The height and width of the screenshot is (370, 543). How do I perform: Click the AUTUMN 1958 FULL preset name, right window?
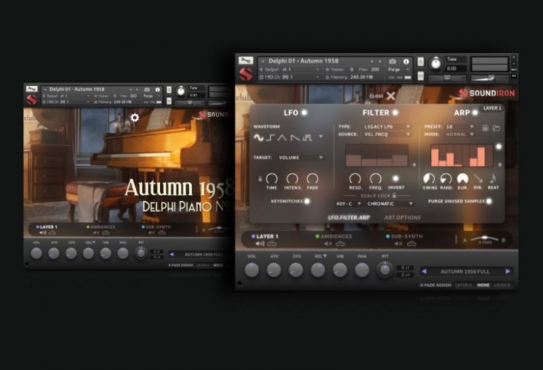click(465, 272)
